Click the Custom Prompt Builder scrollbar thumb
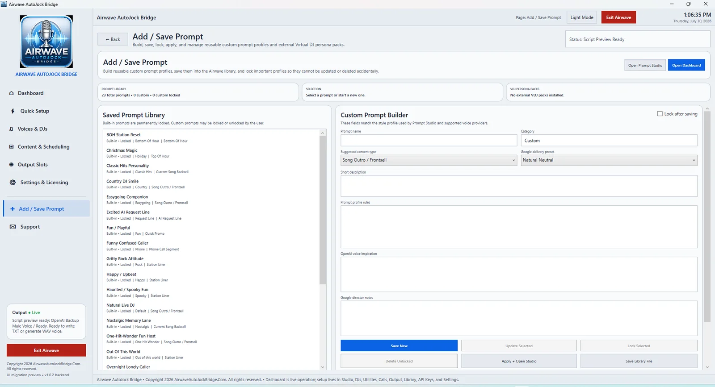Image resolution: width=715 pixels, height=387 pixels. click(707, 216)
